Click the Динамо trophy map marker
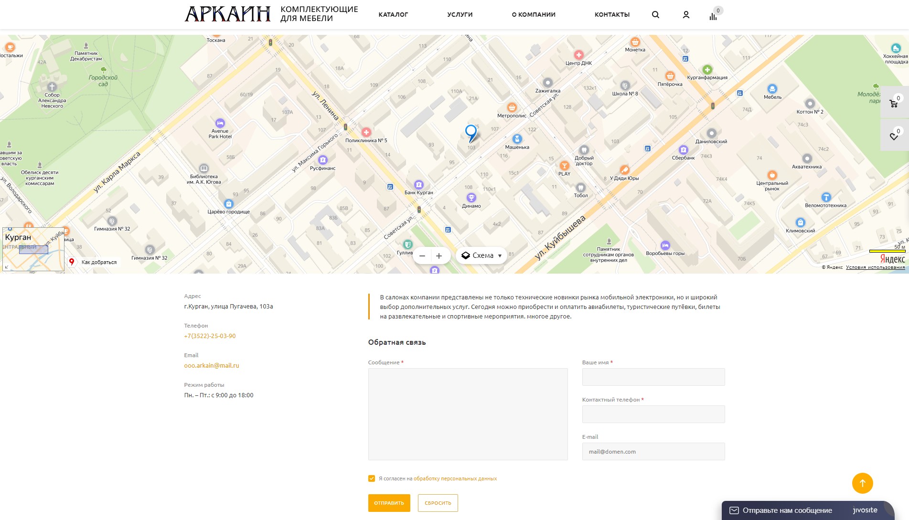Viewport: 909px width, 520px height. pos(471,198)
